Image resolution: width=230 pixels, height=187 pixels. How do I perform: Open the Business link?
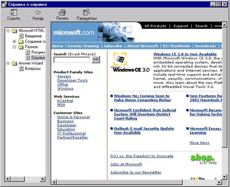pyautogui.click(x=65, y=121)
